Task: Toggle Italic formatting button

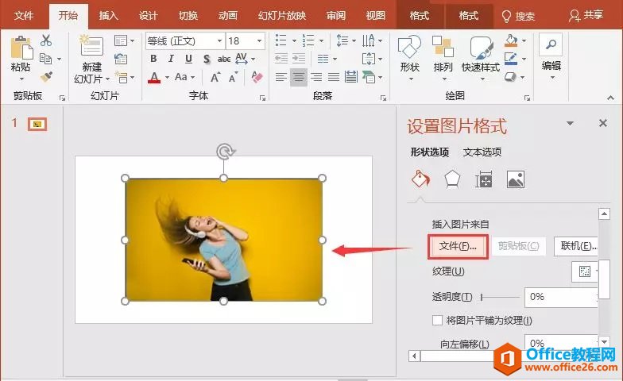Action: pyautogui.click(x=170, y=59)
